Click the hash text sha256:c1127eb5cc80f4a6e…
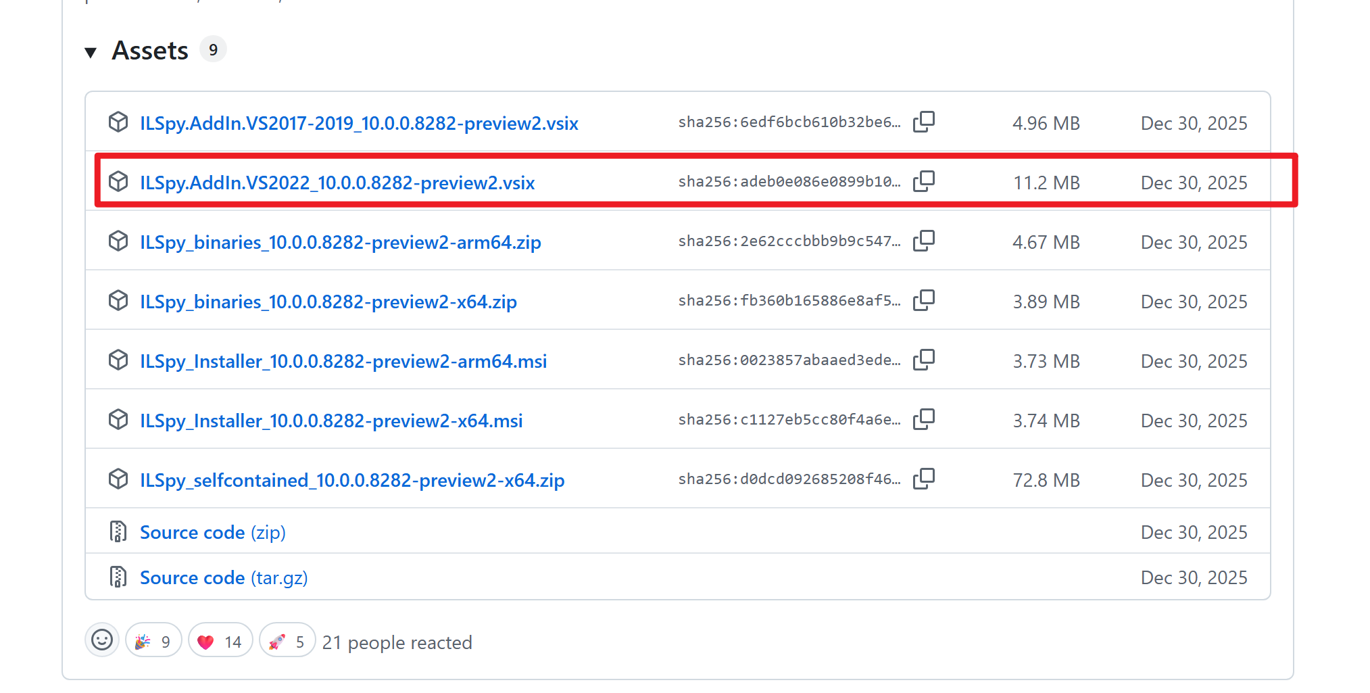Image resolution: width=1370 pixels, height=693 pixels. click(x=789, y=420)
